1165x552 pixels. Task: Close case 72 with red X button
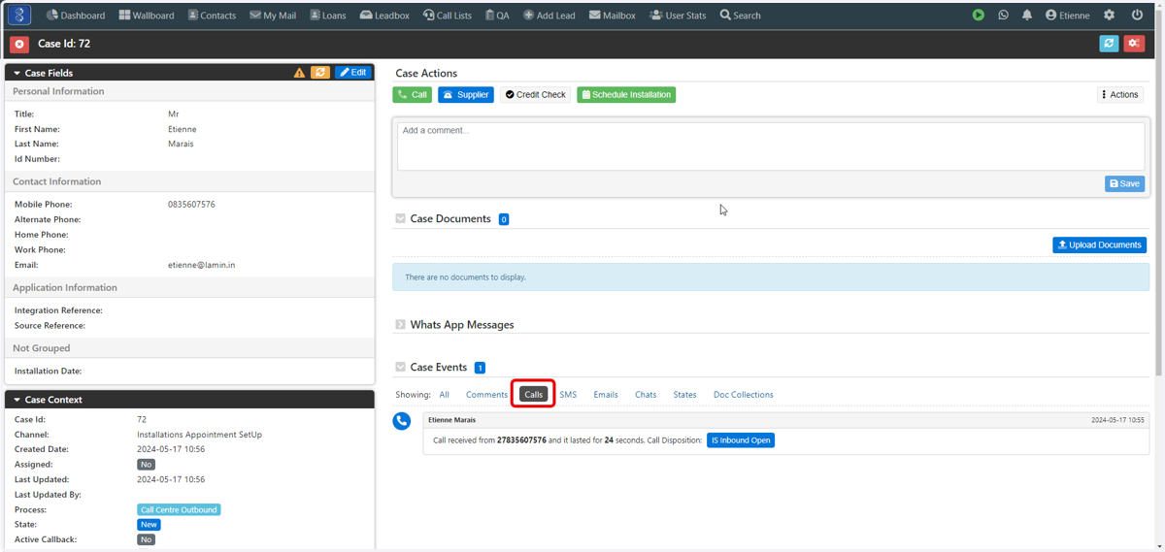[19, 44]
